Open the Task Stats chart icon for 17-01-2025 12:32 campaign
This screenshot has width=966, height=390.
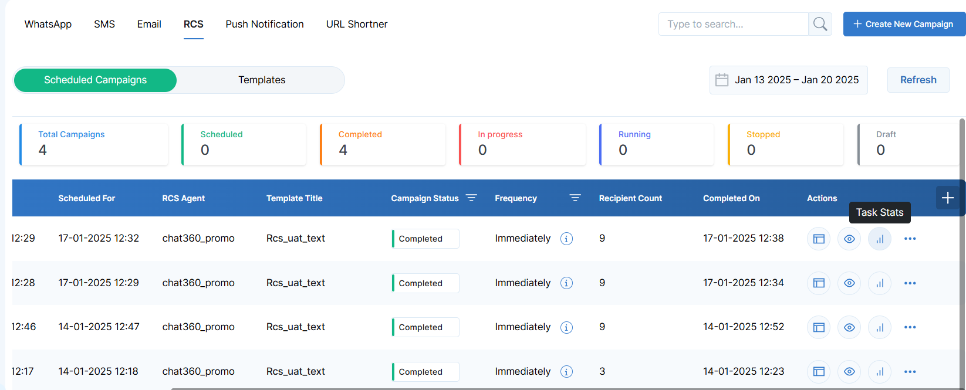(880, 239)
